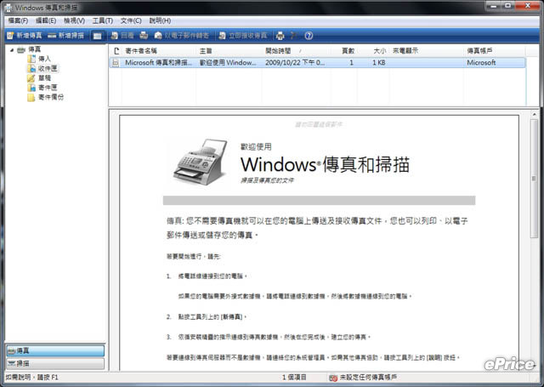
Task: Open the 工具(T) menu
Action: [x=103, y=20]
